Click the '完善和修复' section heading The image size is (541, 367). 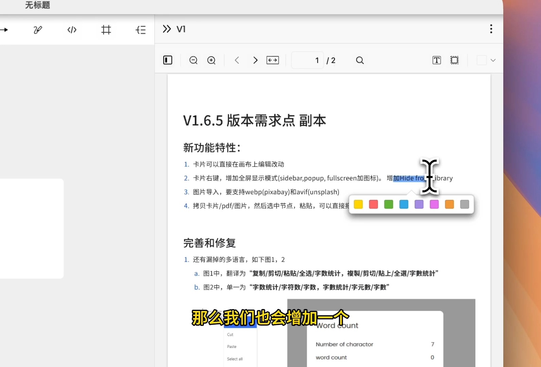[x=210, y=243]
